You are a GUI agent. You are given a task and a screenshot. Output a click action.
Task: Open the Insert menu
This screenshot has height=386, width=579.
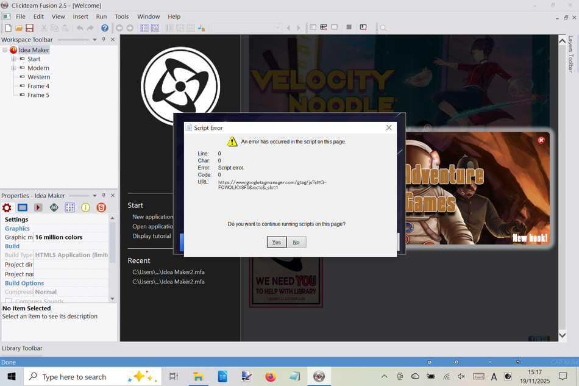80,16
